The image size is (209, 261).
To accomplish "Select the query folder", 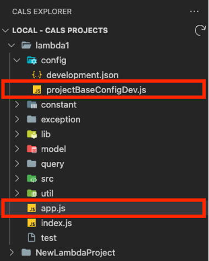I will [x=52, y=164].
